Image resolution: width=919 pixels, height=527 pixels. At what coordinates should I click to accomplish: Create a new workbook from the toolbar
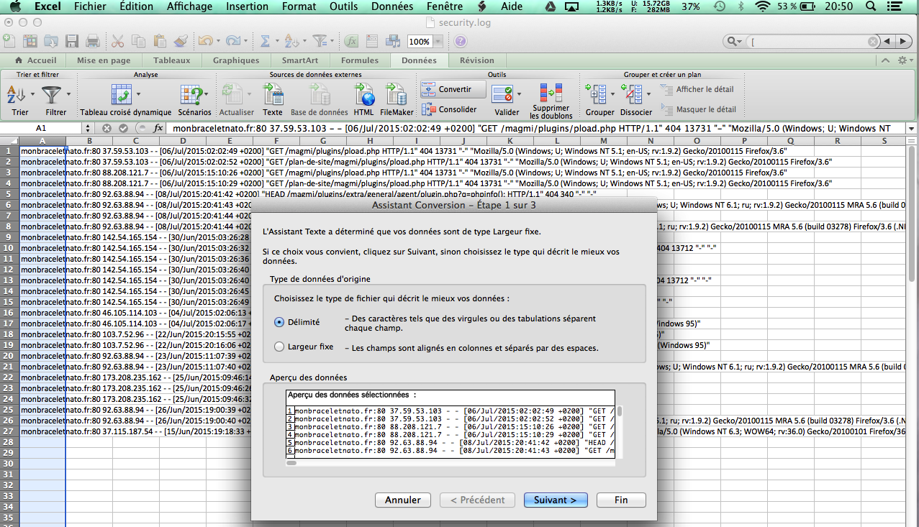click(9, 41)
